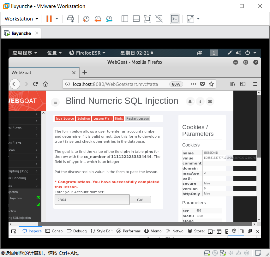Bookmark this page with the star

[x=211, y=84]
